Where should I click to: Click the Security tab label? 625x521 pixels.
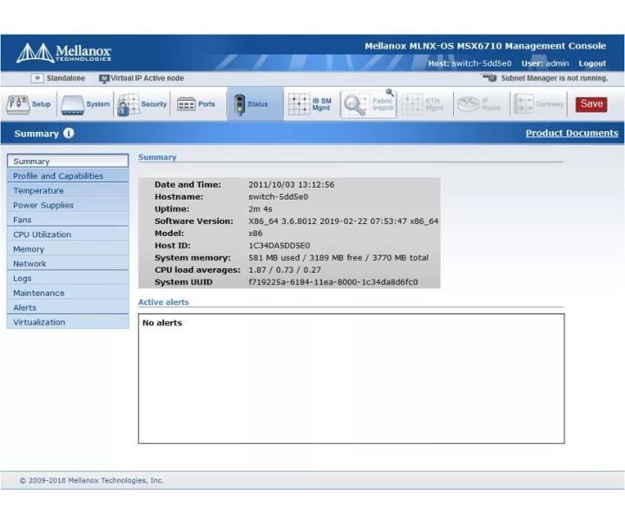click(154, 104)
